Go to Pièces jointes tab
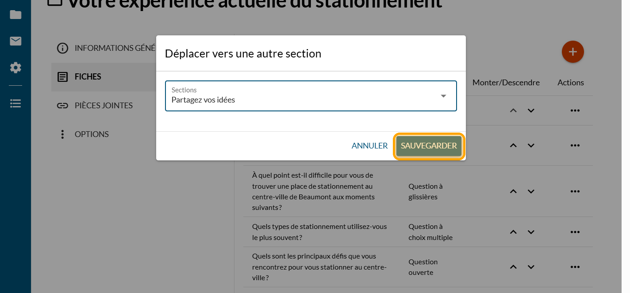The image size is (630, 293). (103, 106)
